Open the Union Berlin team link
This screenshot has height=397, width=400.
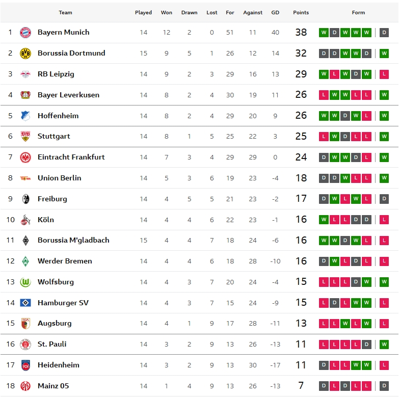59,178
